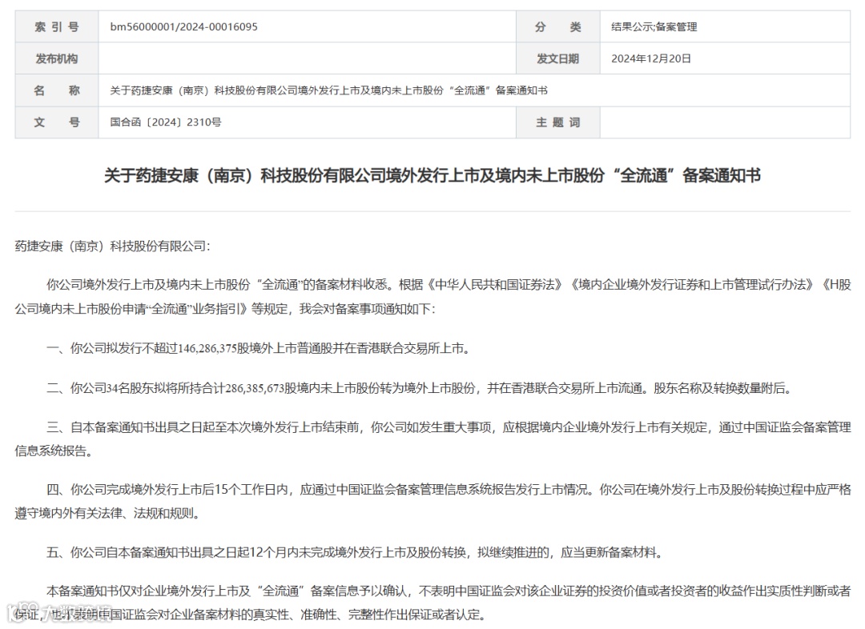The width and height of the screenshot is (865, 629).
Task: Click the bold notice title heading
Action: click(432, 176)
